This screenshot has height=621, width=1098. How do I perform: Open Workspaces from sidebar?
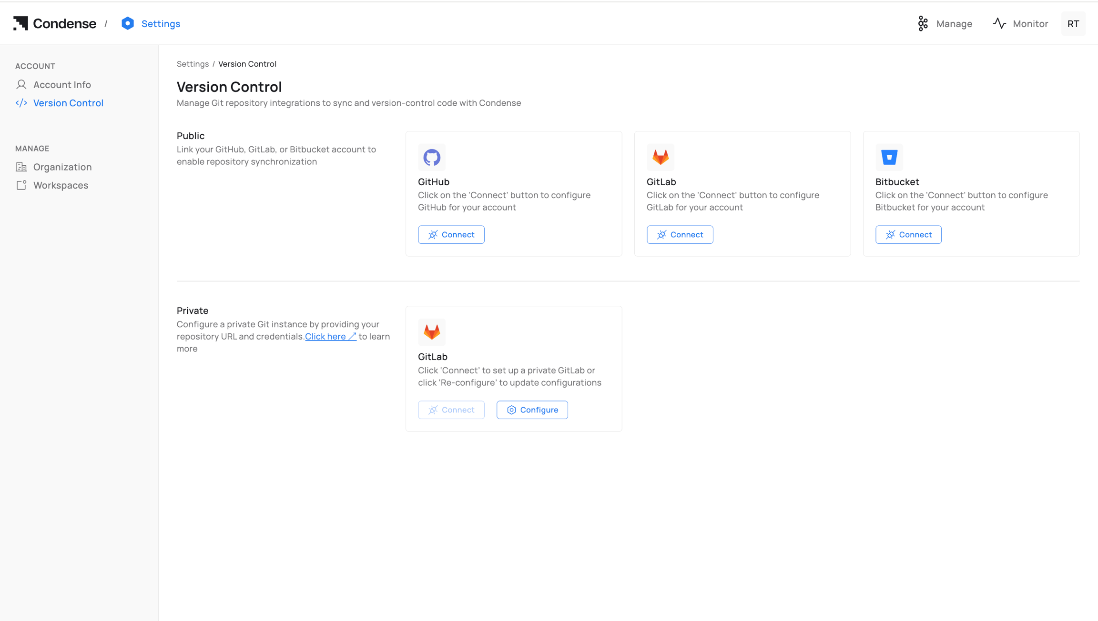pos(61,185)
